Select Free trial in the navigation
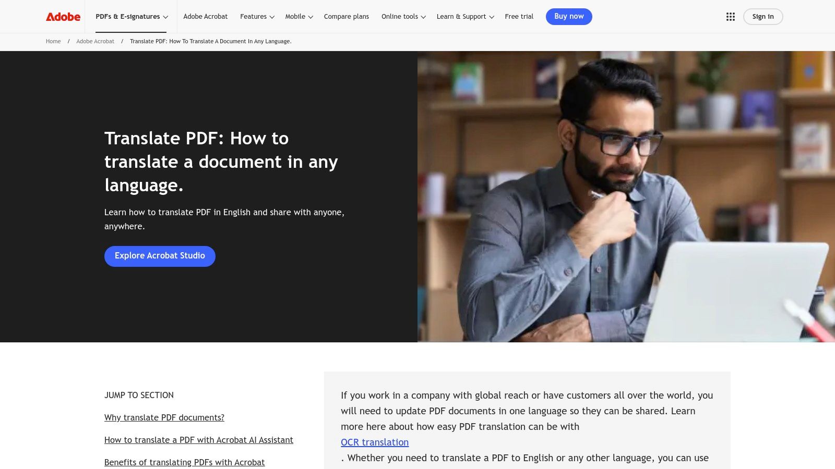Screen dimensions: 835x469 click(x=519, y=16)
